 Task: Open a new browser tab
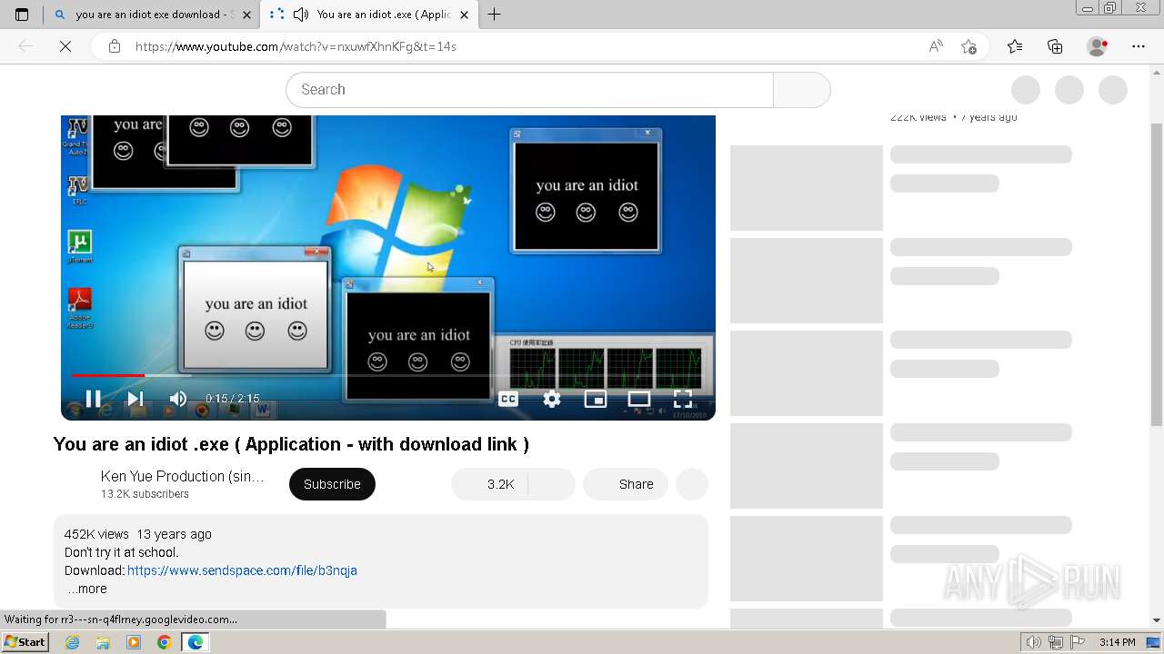coord(495,15)
